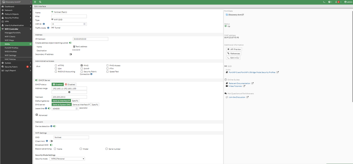Viewport: 353px width, 164px height.
Task: Check the RADIUS Accounting checkbox
Action: (x=56, y=72)
